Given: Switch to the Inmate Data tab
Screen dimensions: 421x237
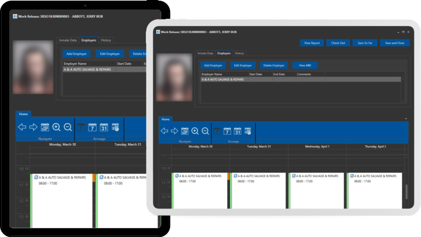Looking at the screenshot, I should pos(206,53).
